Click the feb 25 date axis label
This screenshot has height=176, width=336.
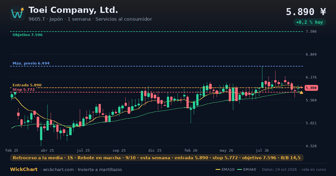tap(12, 151)
